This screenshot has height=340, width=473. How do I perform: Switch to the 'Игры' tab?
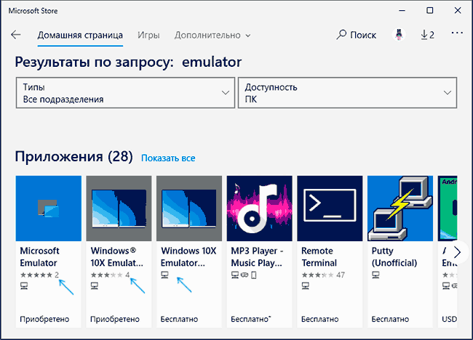tap(149, 35)
